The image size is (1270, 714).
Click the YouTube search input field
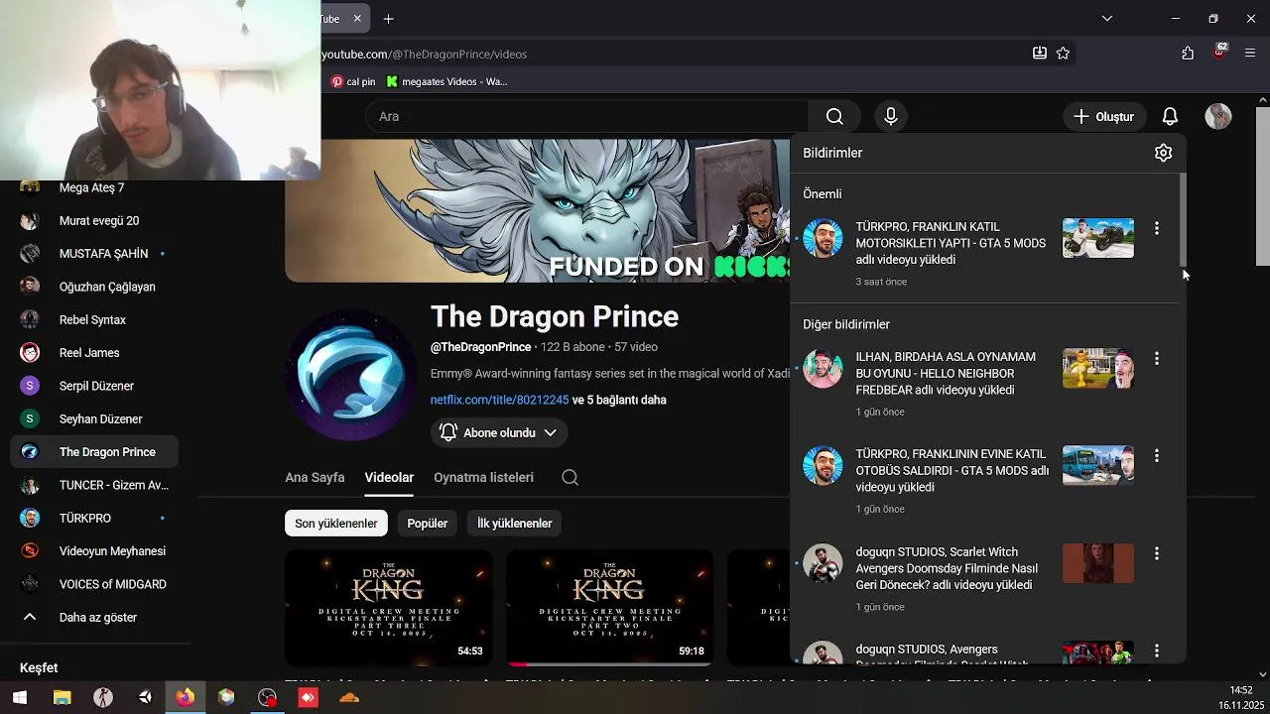[x=587, y=116]
